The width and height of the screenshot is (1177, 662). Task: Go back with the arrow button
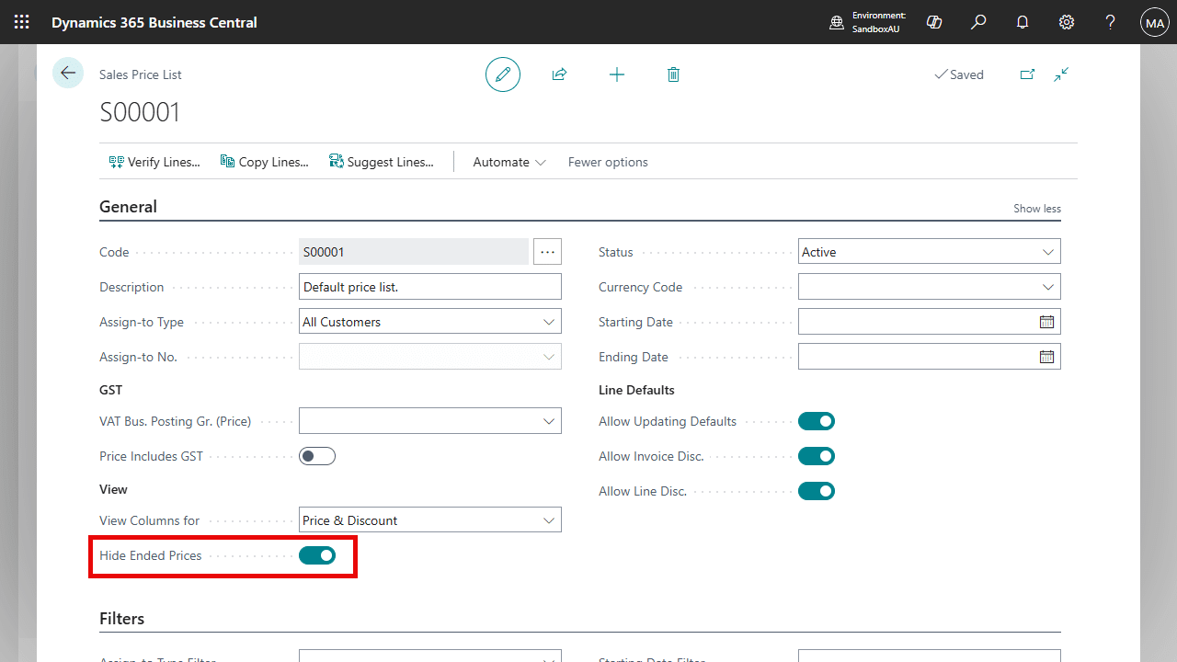point(68,73)
